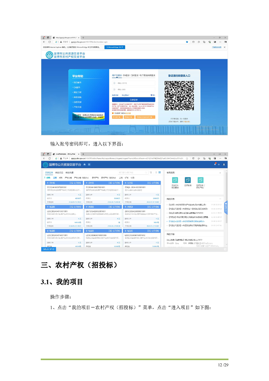Image resolution: width=269 pixels, height=381 pixels.
Task: Scan the QR code under 鲁证通扫码登录入口
Action: (179, 95)
